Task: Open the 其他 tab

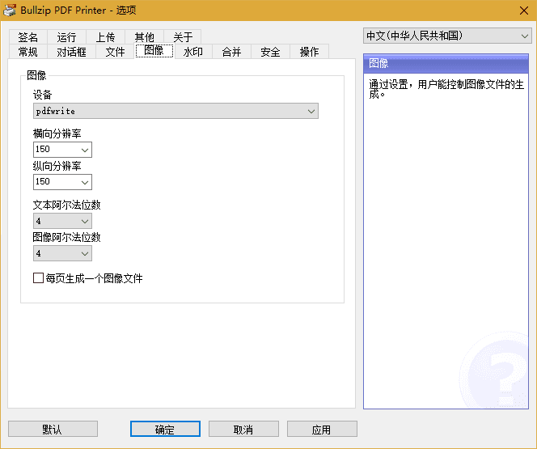Action: click(144, 37)
